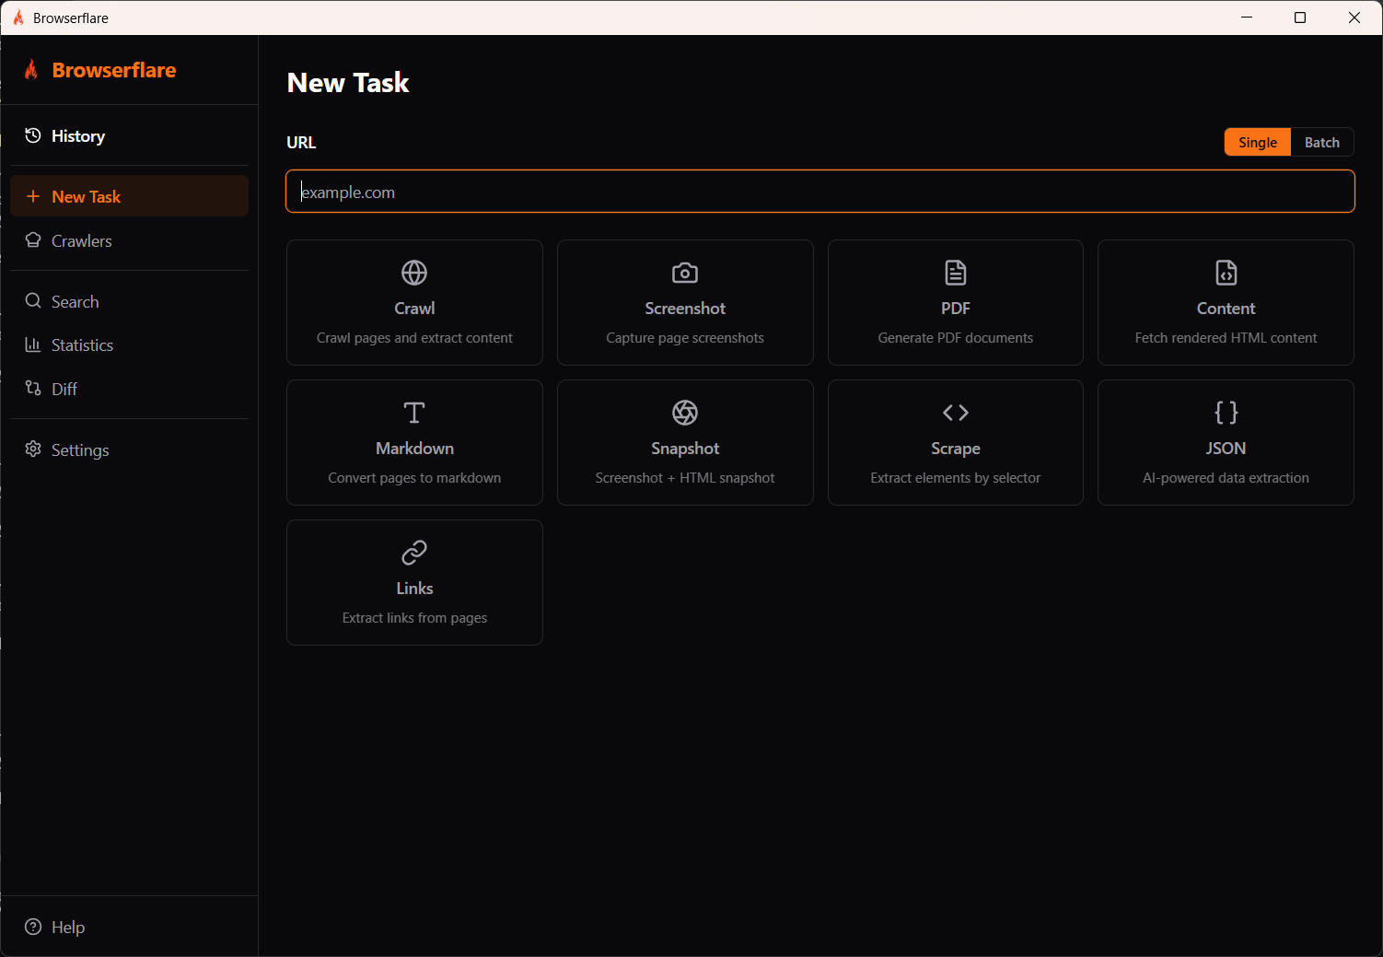Click the New Task sidebar label
Image resolution: width=1383 pixels, height=957 pixels.
pos(87,197)
